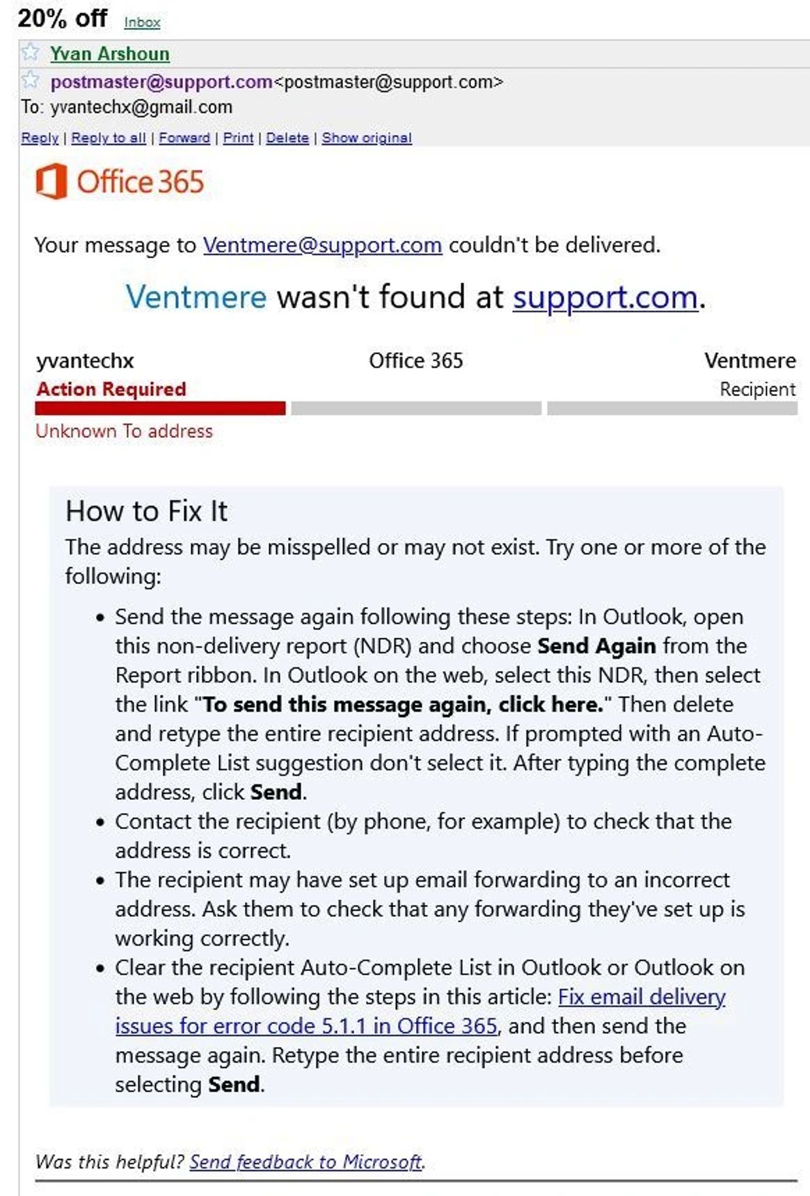Visit the support.com link in heading

[605, 298]
